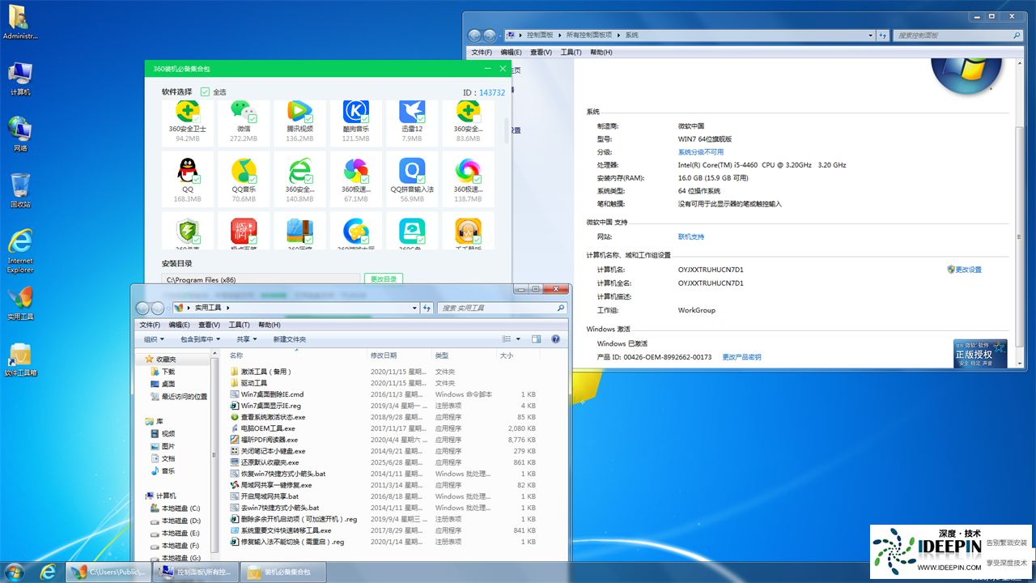
Task: Open the 包含到库中 dropdown menu
Action: click(199, 338)
